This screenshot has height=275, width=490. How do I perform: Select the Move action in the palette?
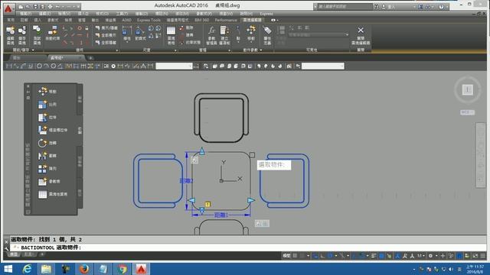[x=47, y=92]
